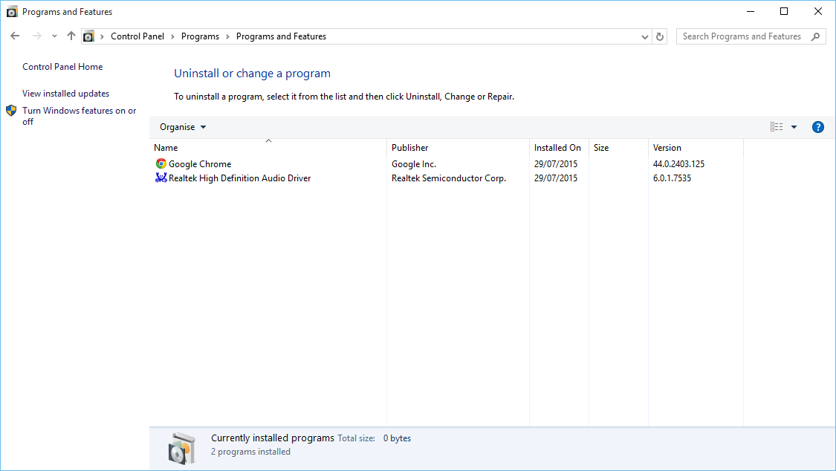The image size is (836, 471).
Task: Open View installed updates link
Action: [x=65, y=94]
